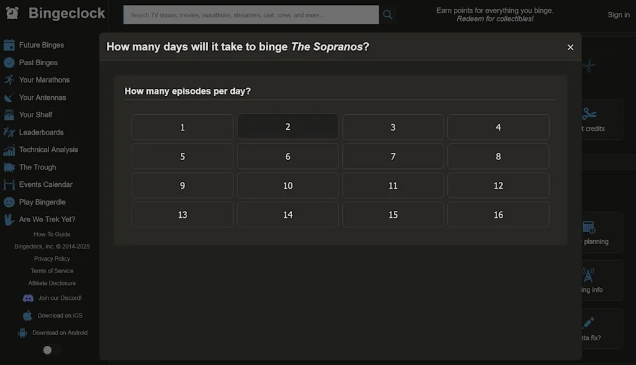Click the magnifying glass search icon

coord(388,15)
